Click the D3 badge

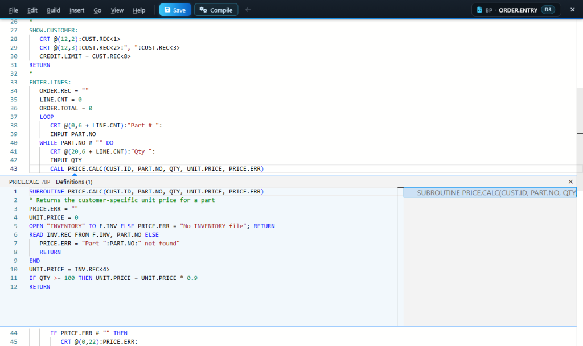point(548,10)
